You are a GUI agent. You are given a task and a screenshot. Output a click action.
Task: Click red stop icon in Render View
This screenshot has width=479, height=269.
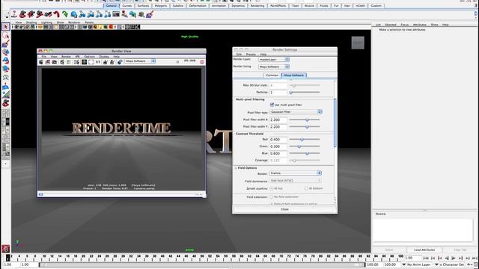[x=202, y=62]
